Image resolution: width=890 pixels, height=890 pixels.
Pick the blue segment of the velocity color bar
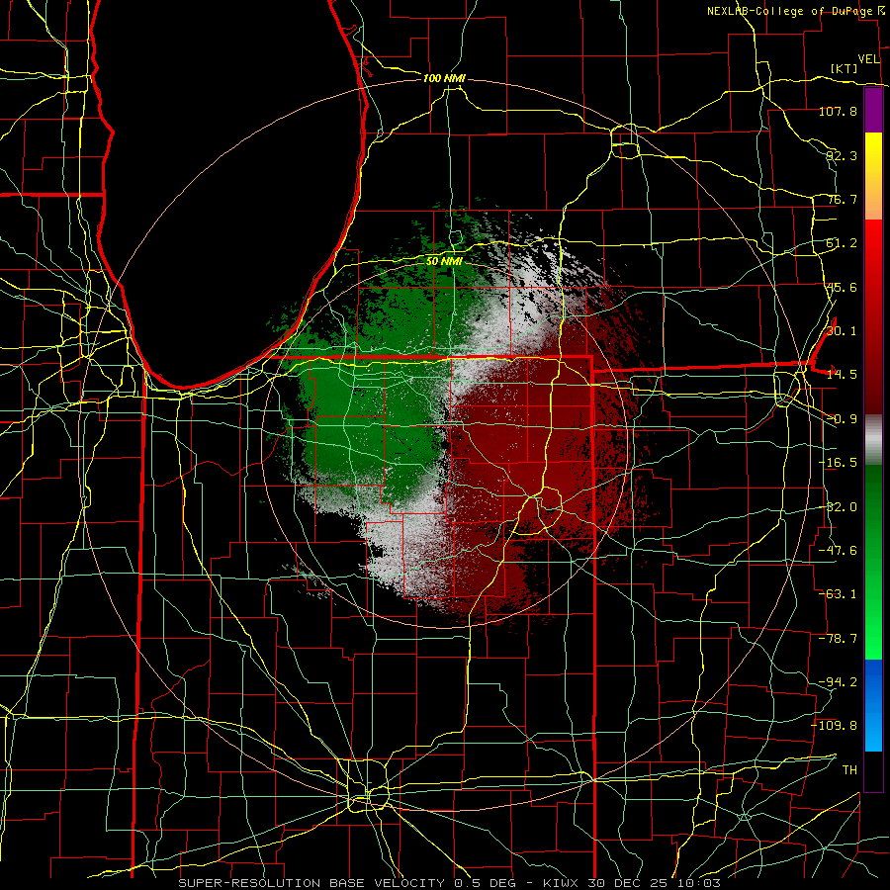pos(873,705)
